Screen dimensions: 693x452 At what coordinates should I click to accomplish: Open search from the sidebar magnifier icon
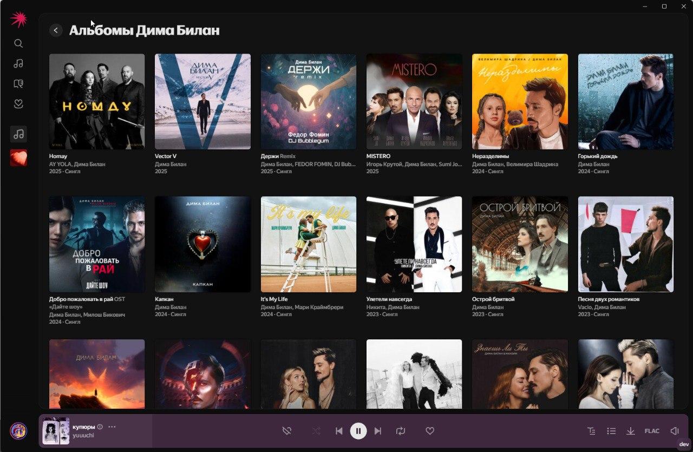click(x=18, y=43)
